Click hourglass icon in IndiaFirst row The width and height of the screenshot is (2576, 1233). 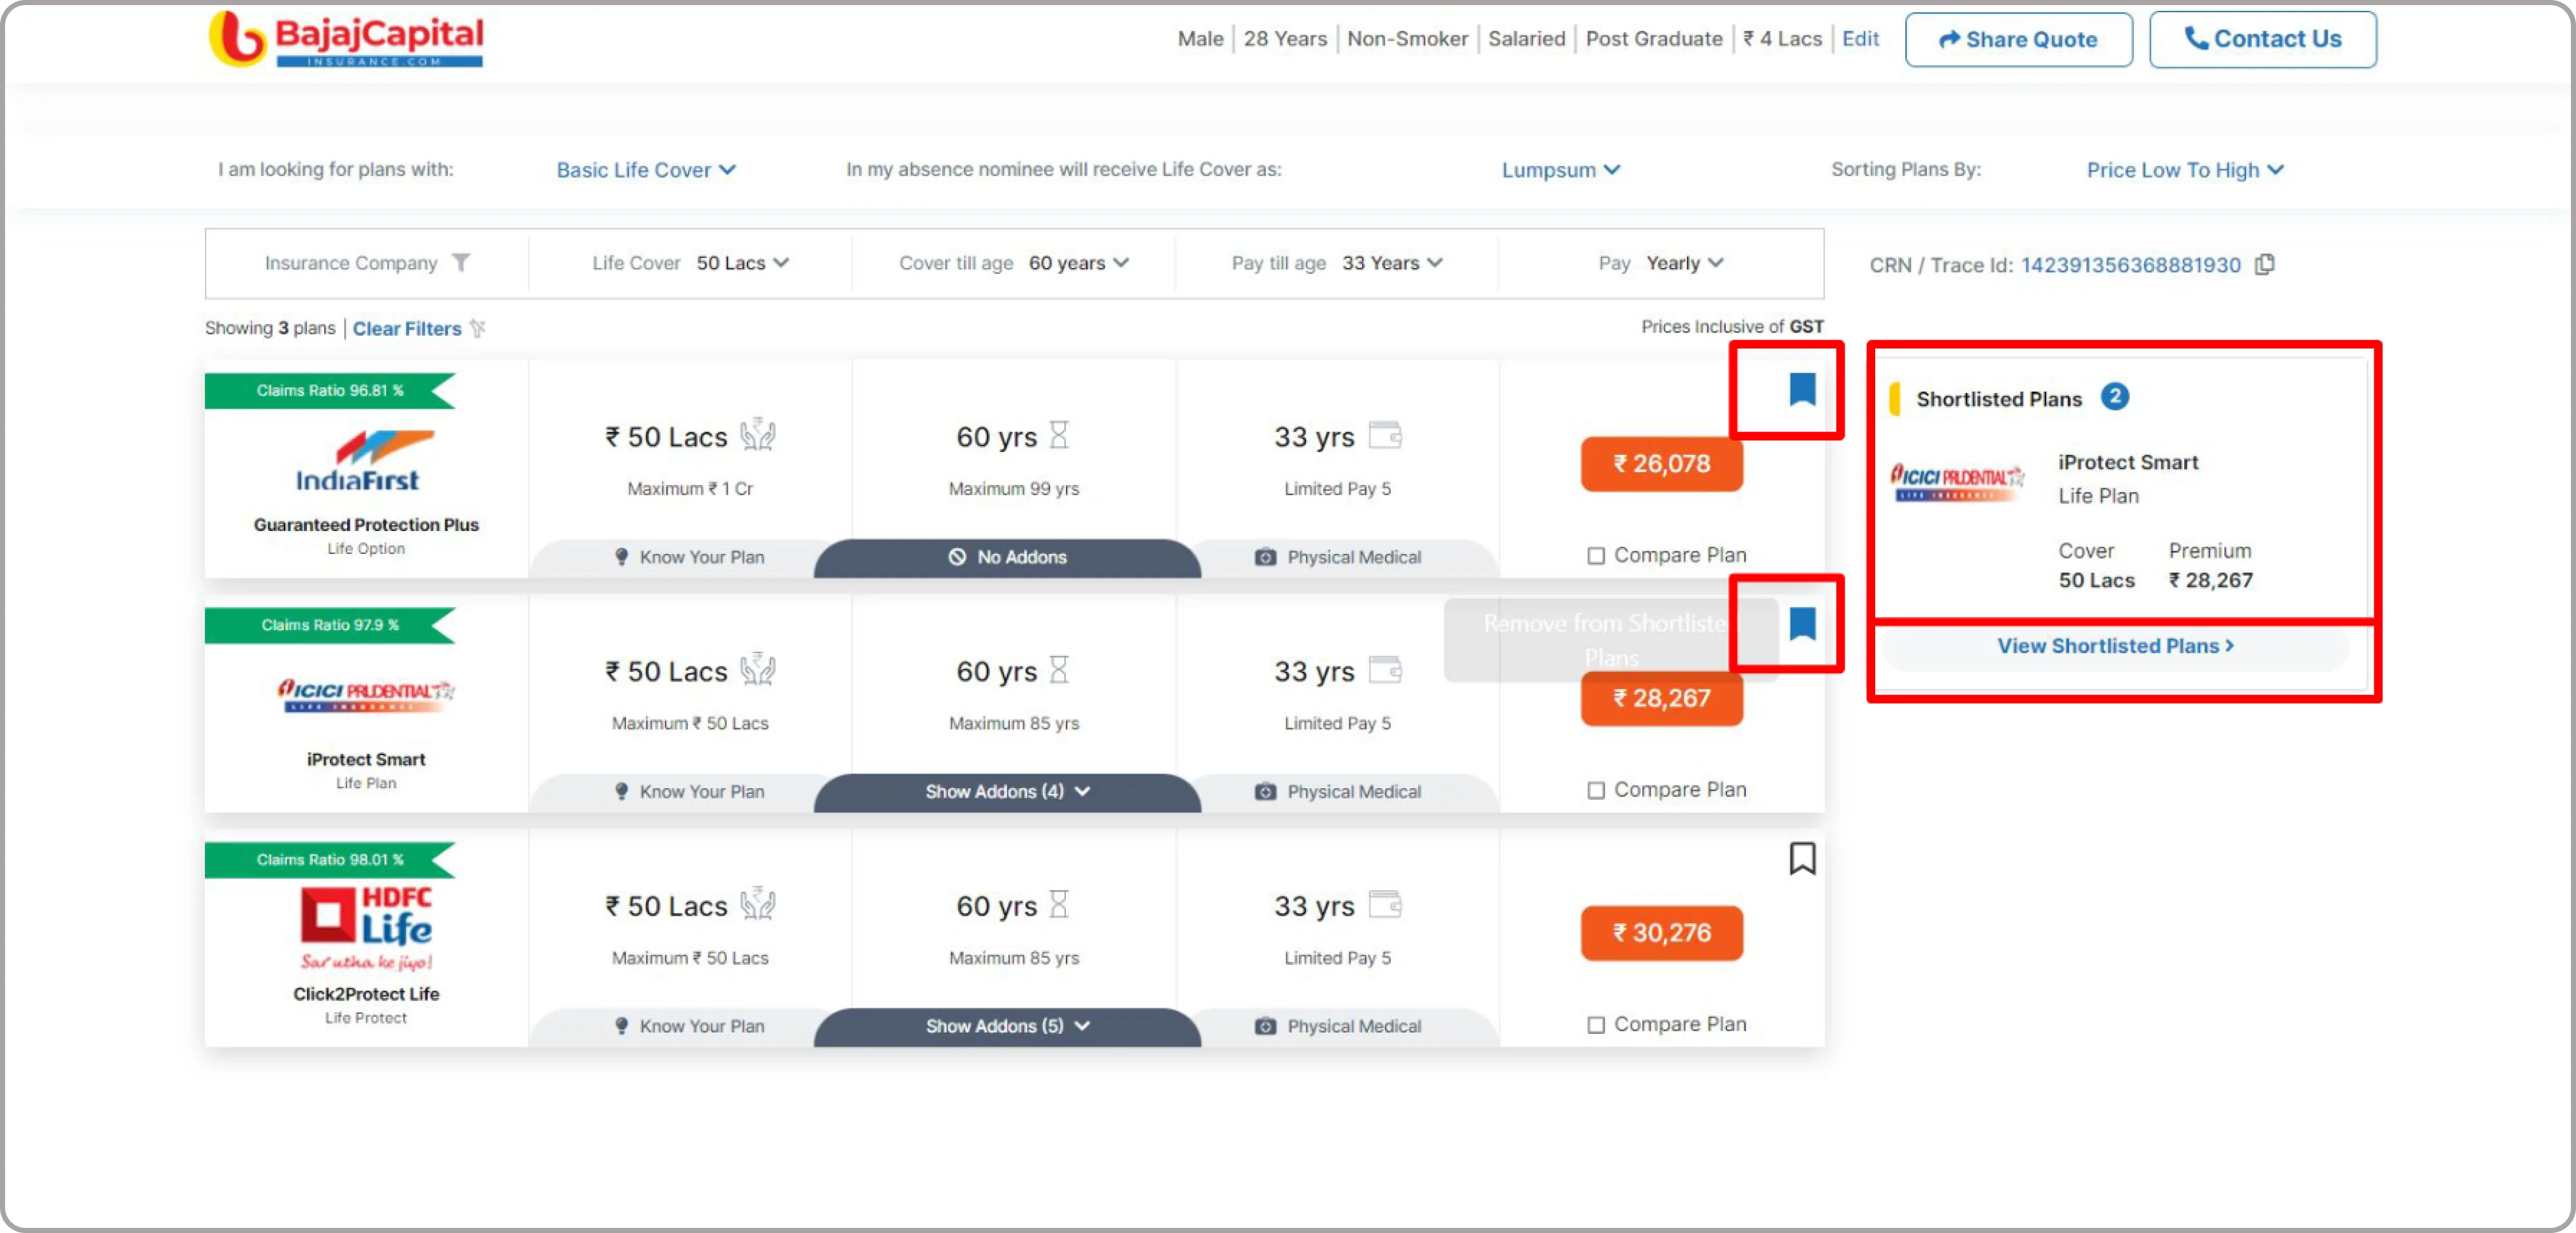point(1059,435)
